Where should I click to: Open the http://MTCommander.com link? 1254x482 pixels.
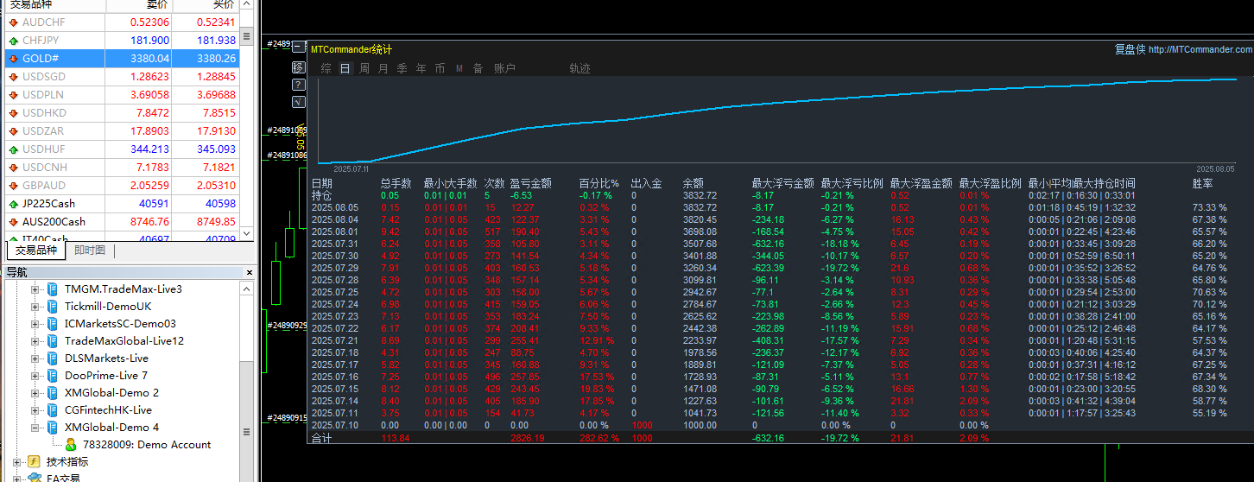coord(1200,50)
